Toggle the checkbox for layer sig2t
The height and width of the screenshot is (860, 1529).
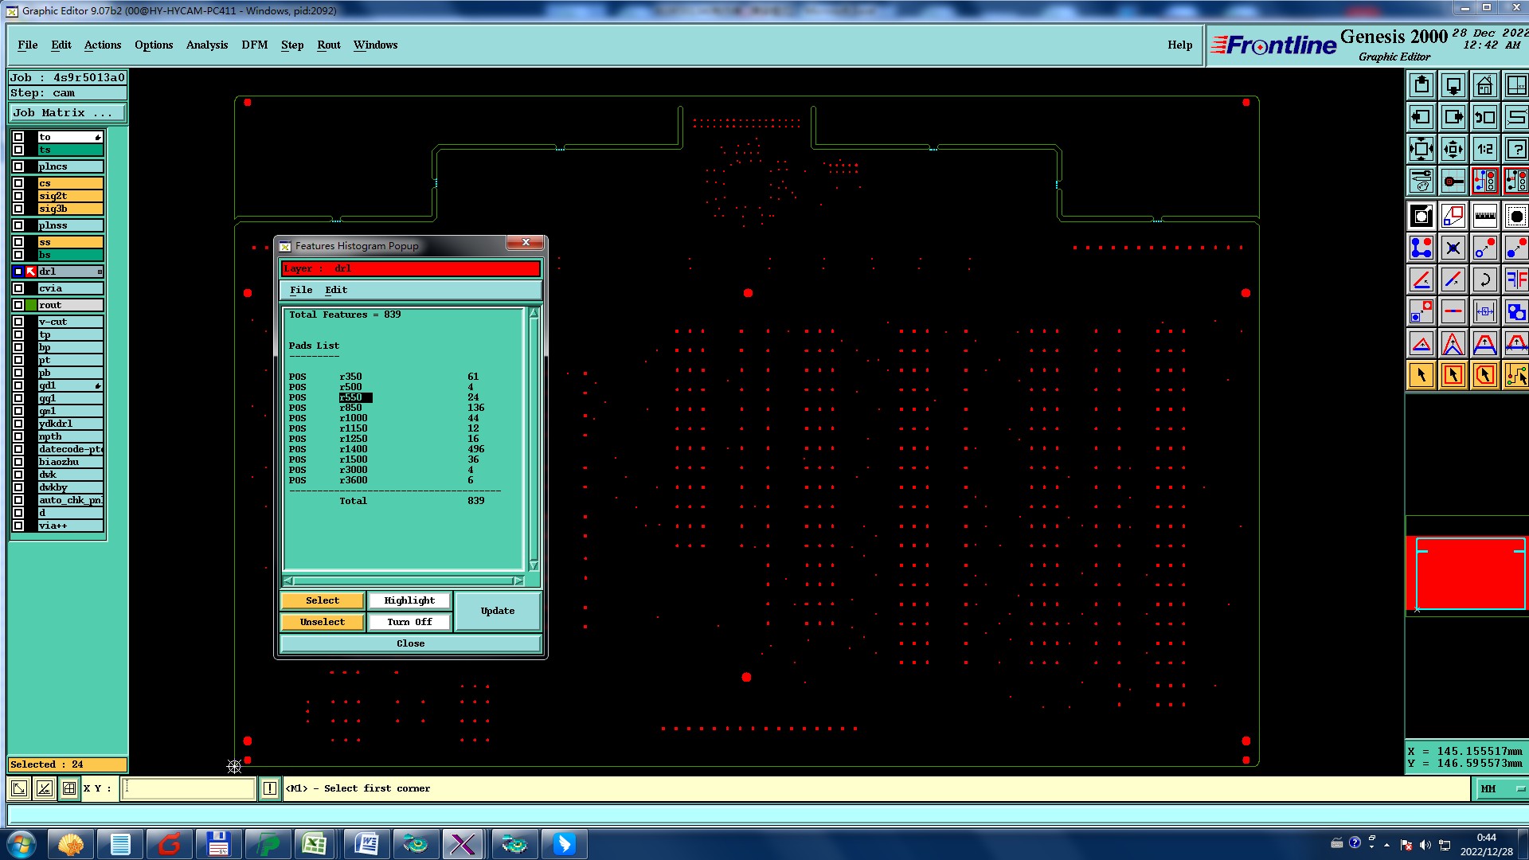(18, 196)
